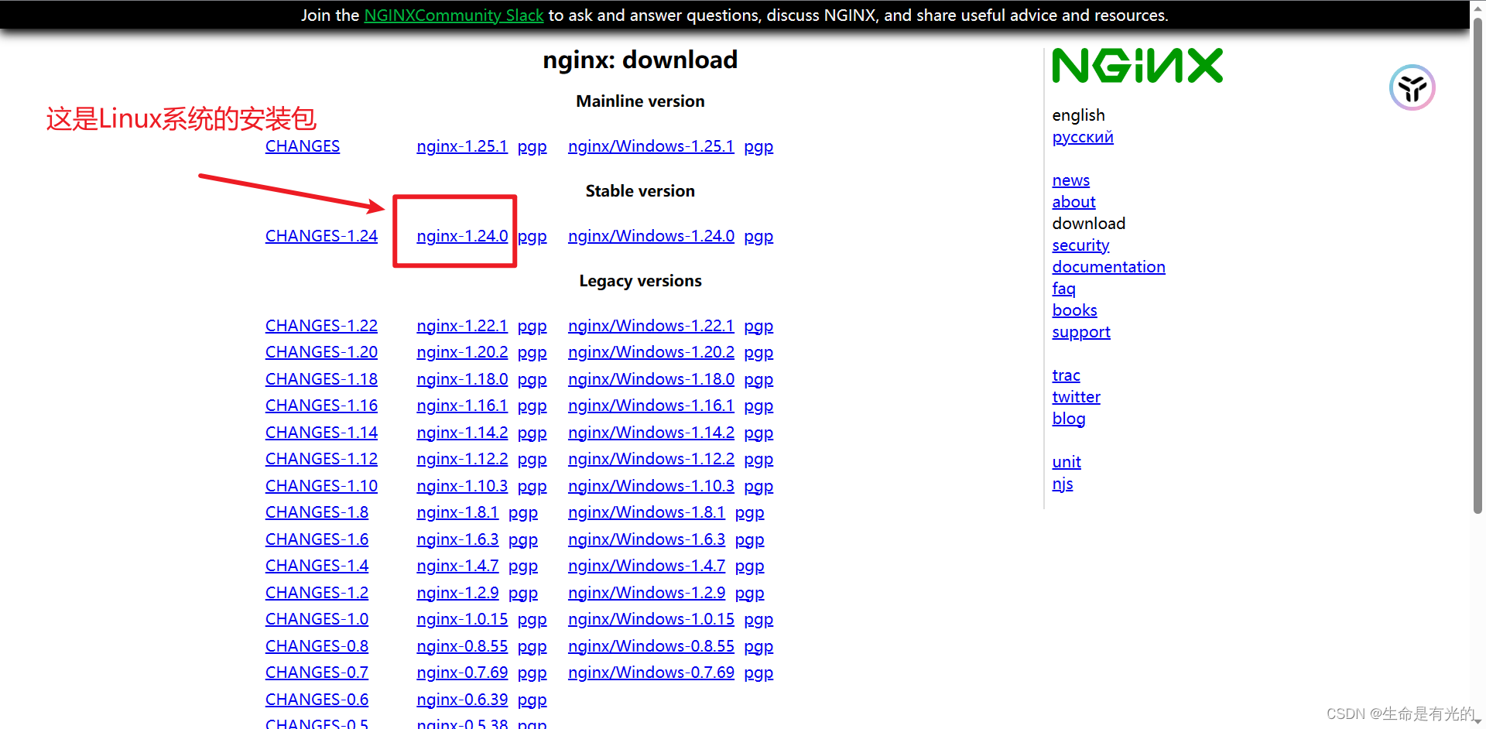Open CHANGES-1.0 changelog
This screenshot has width=1486, height=729.
pyautogui.click(x=317, y=619)
